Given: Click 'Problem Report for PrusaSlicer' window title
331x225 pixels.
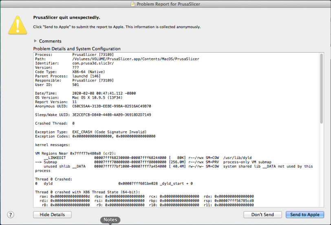Looking at the screenshot, I should [168, 4].
